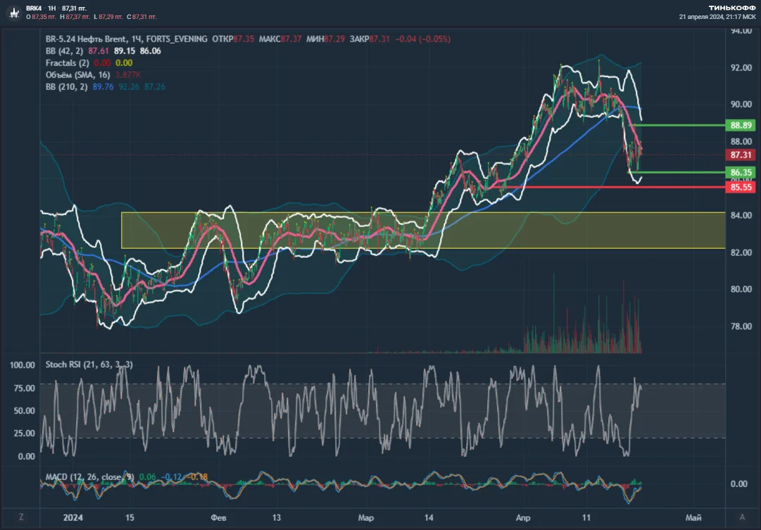Click the green 86.35 price level label
The image size is (761, 530).
pos(741,172)
